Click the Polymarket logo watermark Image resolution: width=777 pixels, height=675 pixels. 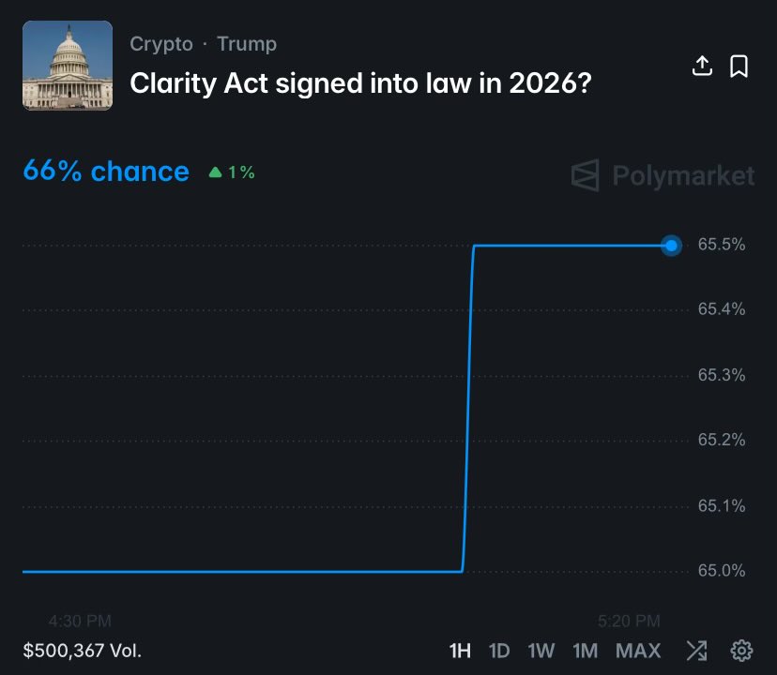(x=663, y=175)
